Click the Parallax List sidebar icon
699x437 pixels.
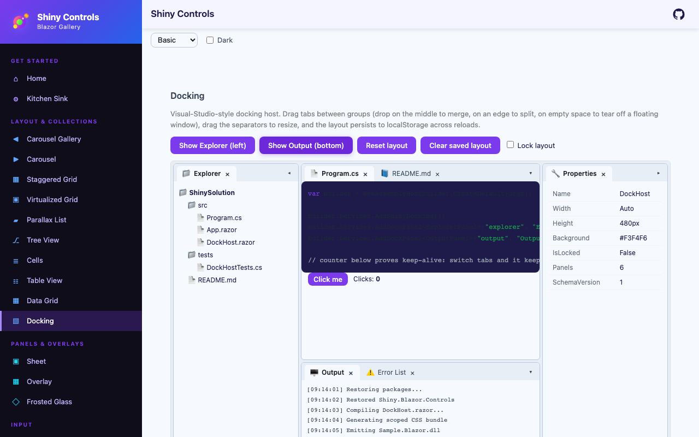pyautogui.click(x=16, y=220)
